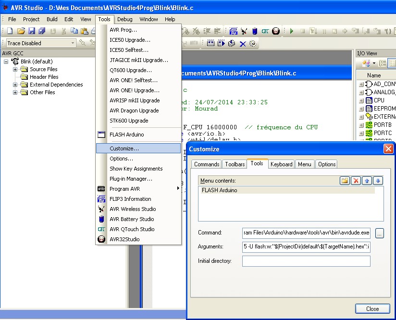The width and height of the screenshot is (396, 320).
Task: Click the FLIP toolbar icon
Action: 233,31
